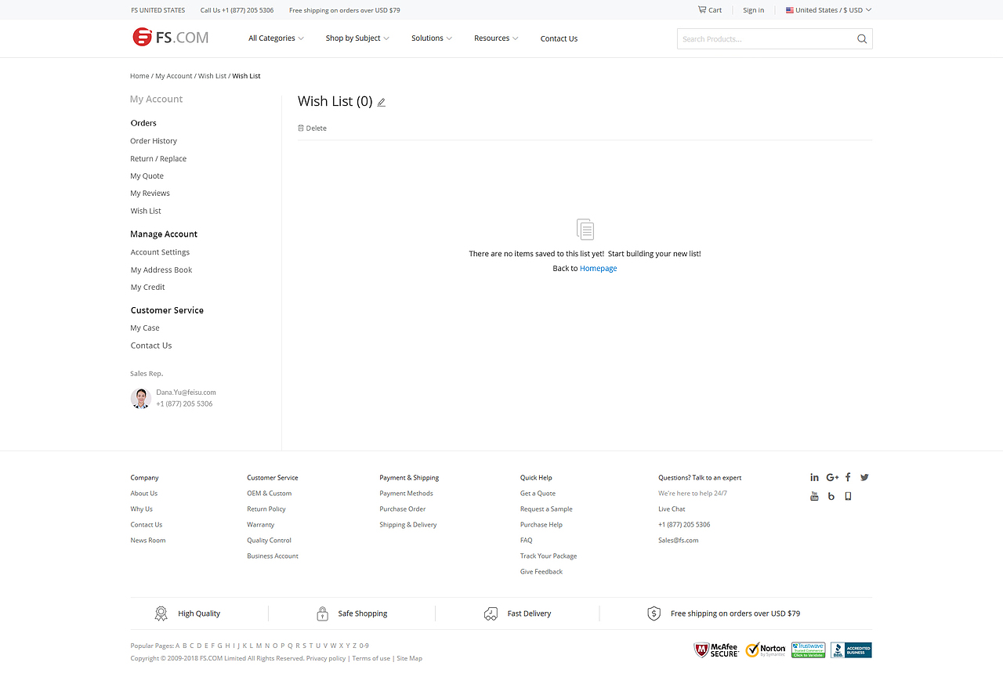This screenshot has width=1003, height=684.
Task: Open Contact Us in sidebar
Action: tap(151, 346)
